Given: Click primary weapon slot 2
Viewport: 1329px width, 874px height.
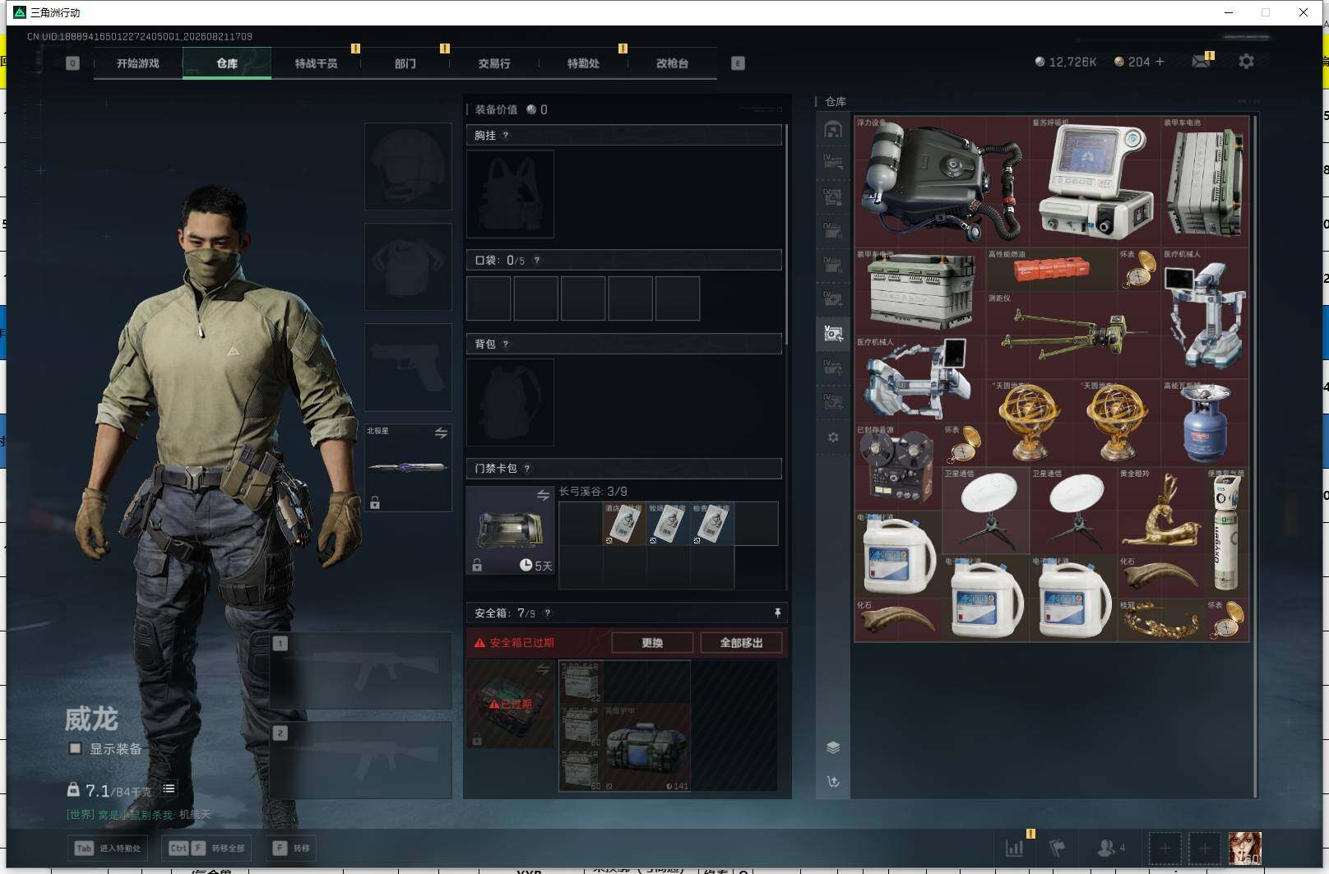Looking at the screenshot, I should pyautogui.click(x=360, y=760).
